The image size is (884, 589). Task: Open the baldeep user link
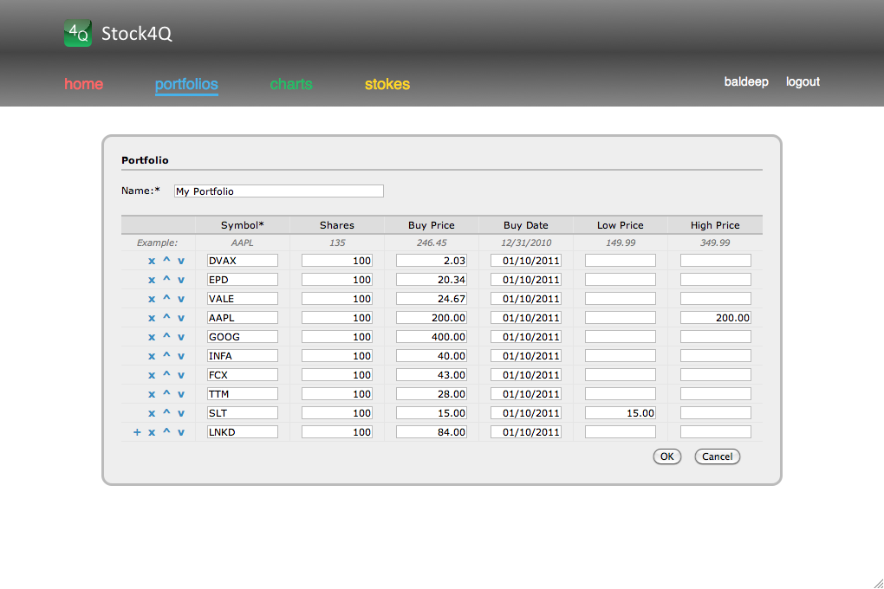tap(746, 81)
